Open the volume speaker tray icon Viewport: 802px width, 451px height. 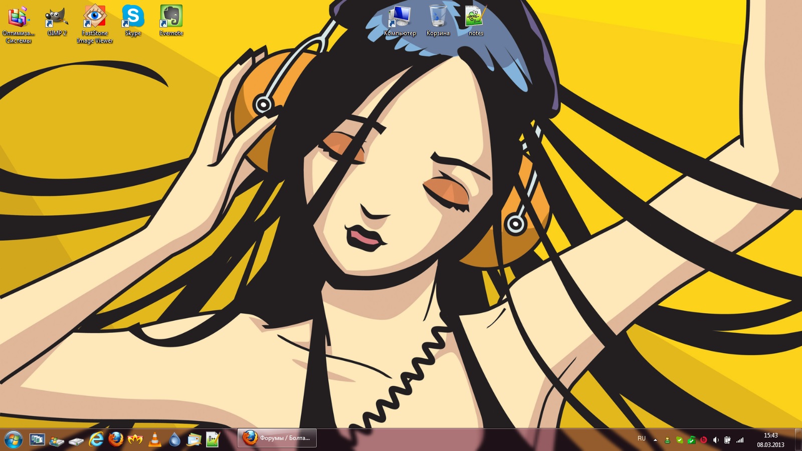click(716, 440)
